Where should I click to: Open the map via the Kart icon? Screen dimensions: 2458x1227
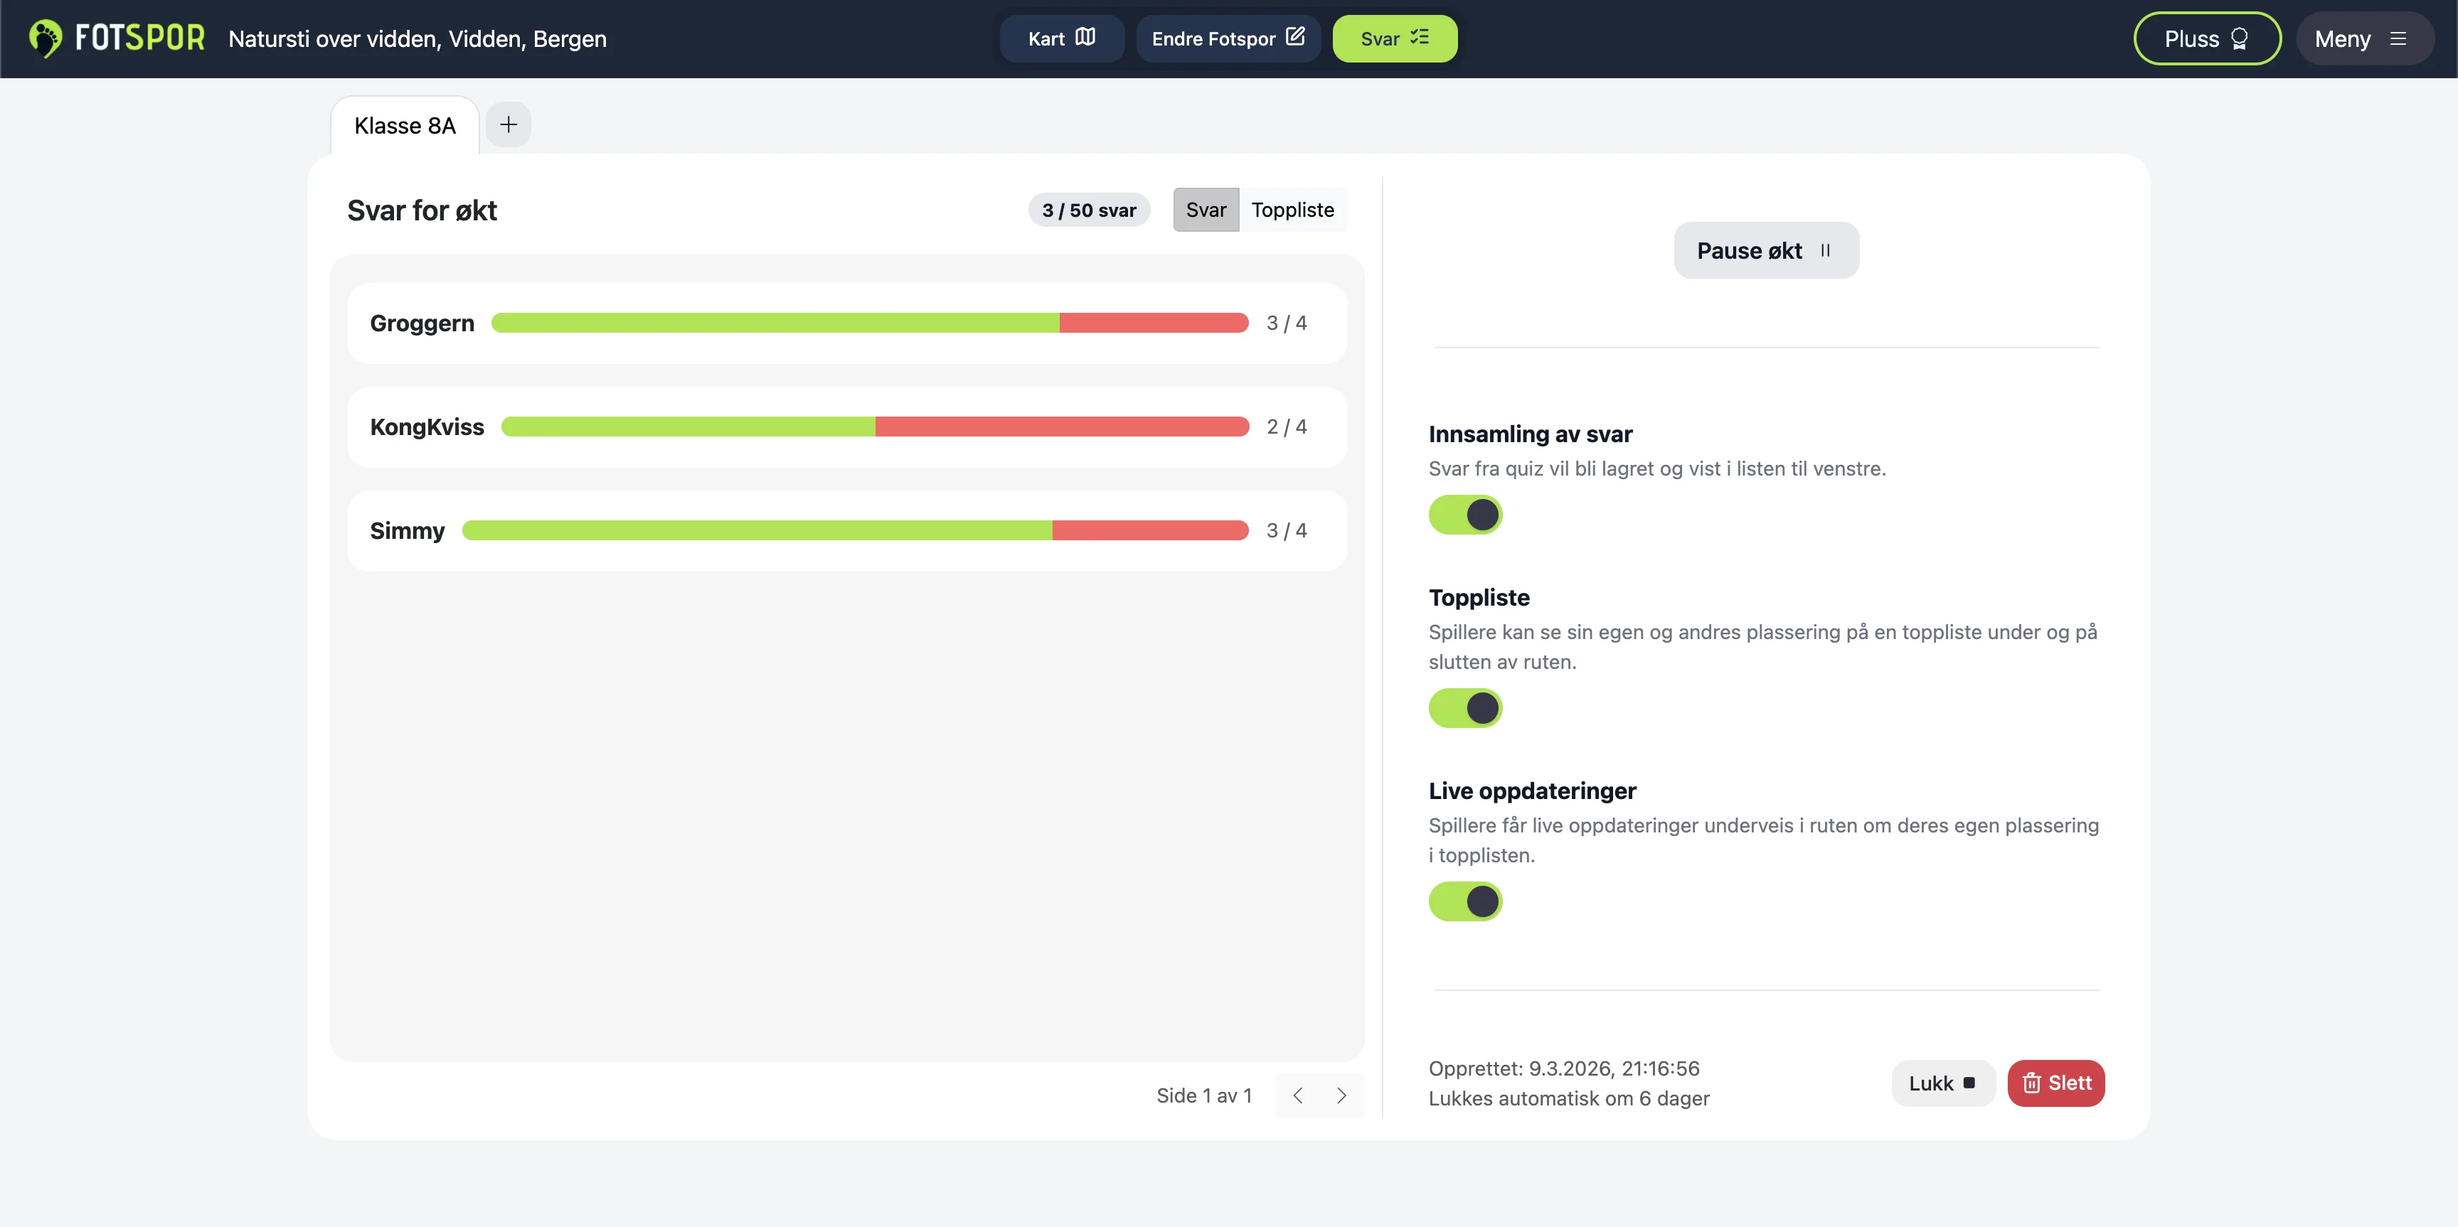(1085, 37)
